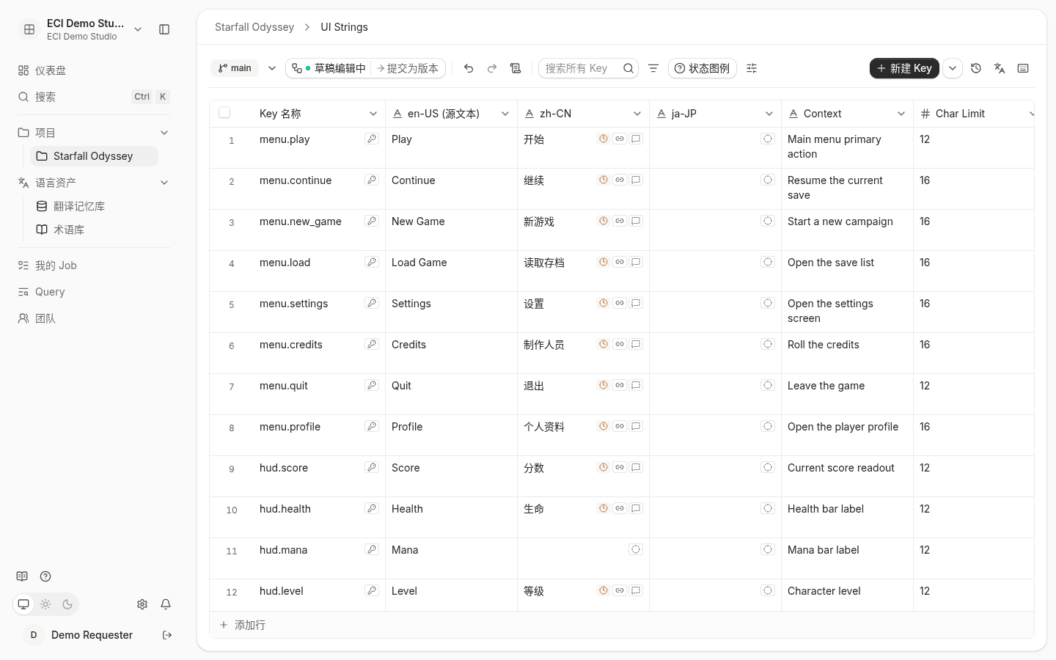Open the 状态图例 legend button
Screen dimensions: 1056x660
point(702,68)
